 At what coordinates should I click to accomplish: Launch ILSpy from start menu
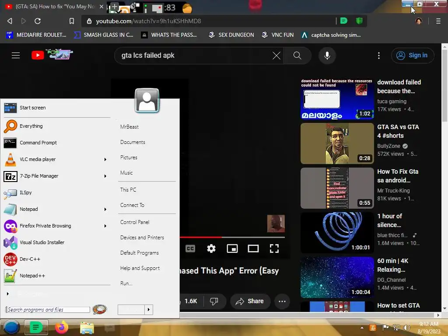tap(56, 192)
